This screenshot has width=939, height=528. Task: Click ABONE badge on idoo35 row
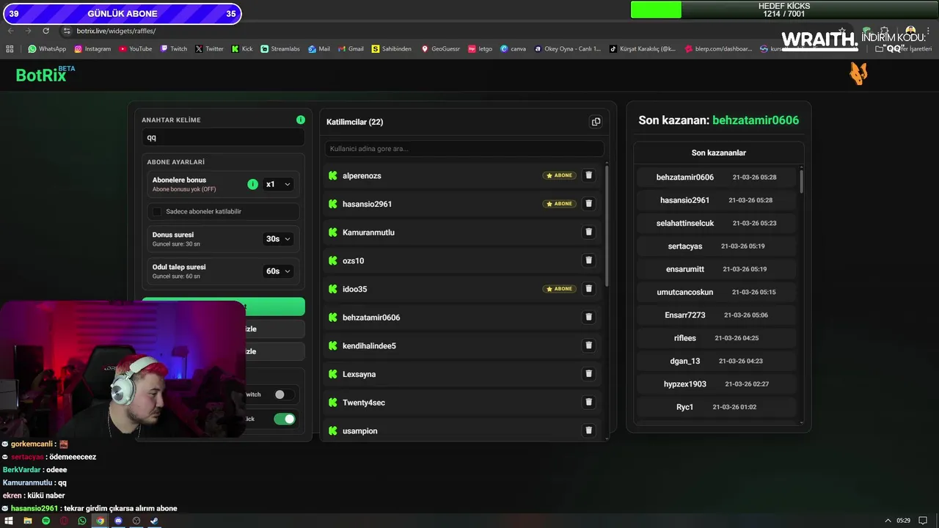(560, 289)
